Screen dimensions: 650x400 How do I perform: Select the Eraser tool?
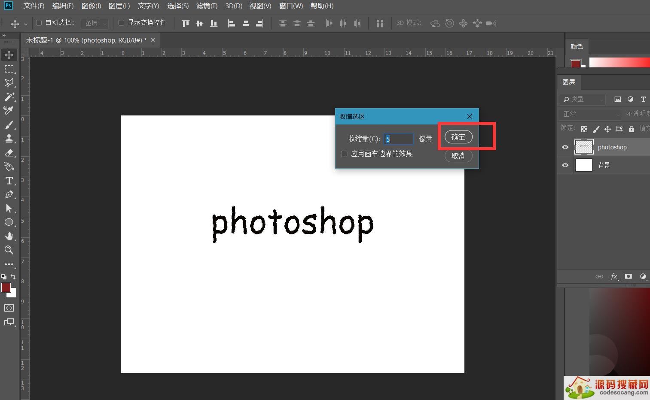(x=9, y=153)
